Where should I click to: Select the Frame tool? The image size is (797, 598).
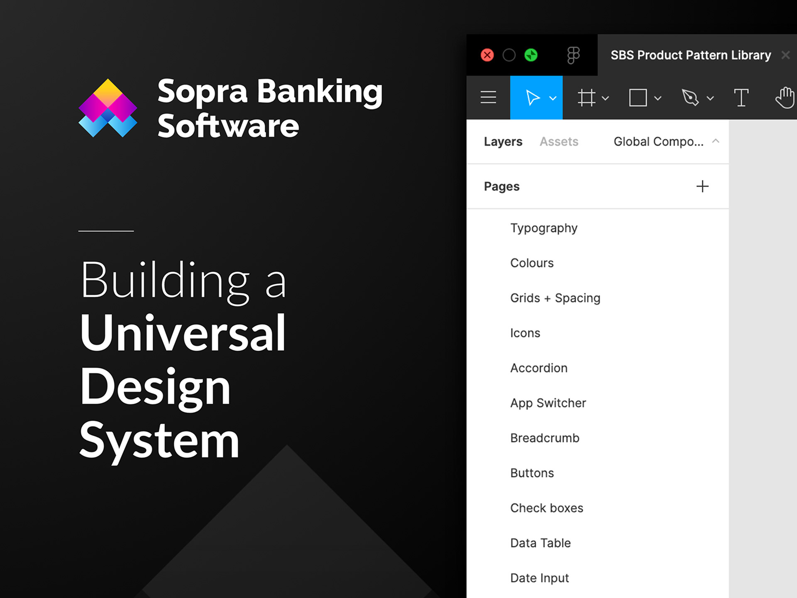click(587, 98)
